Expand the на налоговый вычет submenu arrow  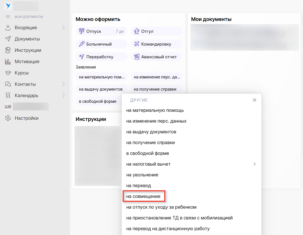(255, 164)
